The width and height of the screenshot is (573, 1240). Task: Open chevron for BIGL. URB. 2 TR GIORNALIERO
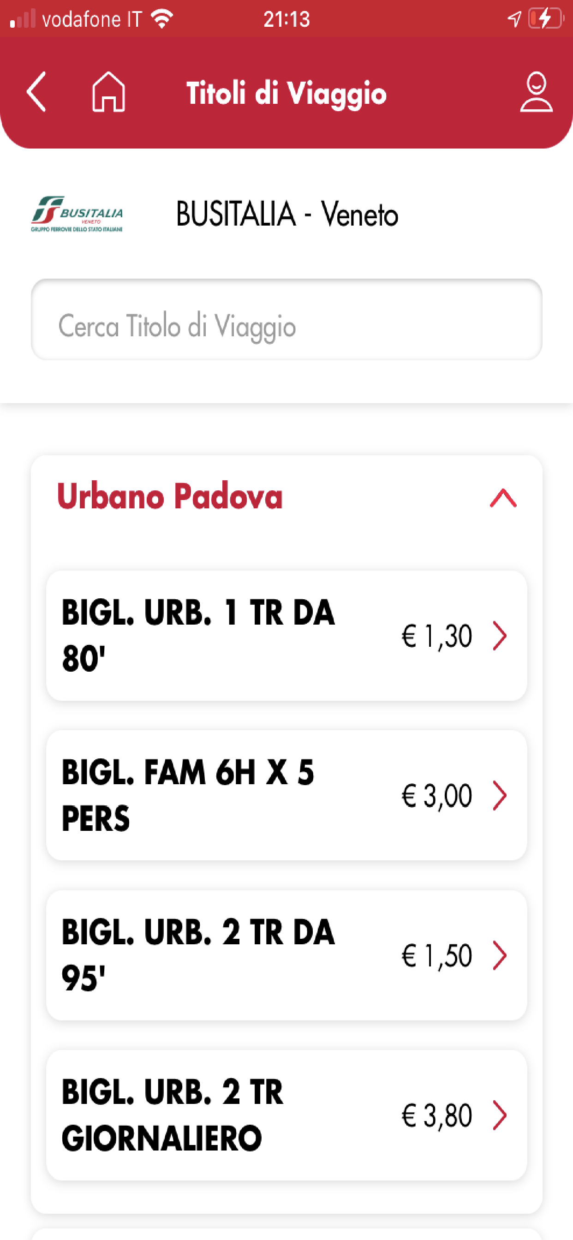pos(500,1115)
